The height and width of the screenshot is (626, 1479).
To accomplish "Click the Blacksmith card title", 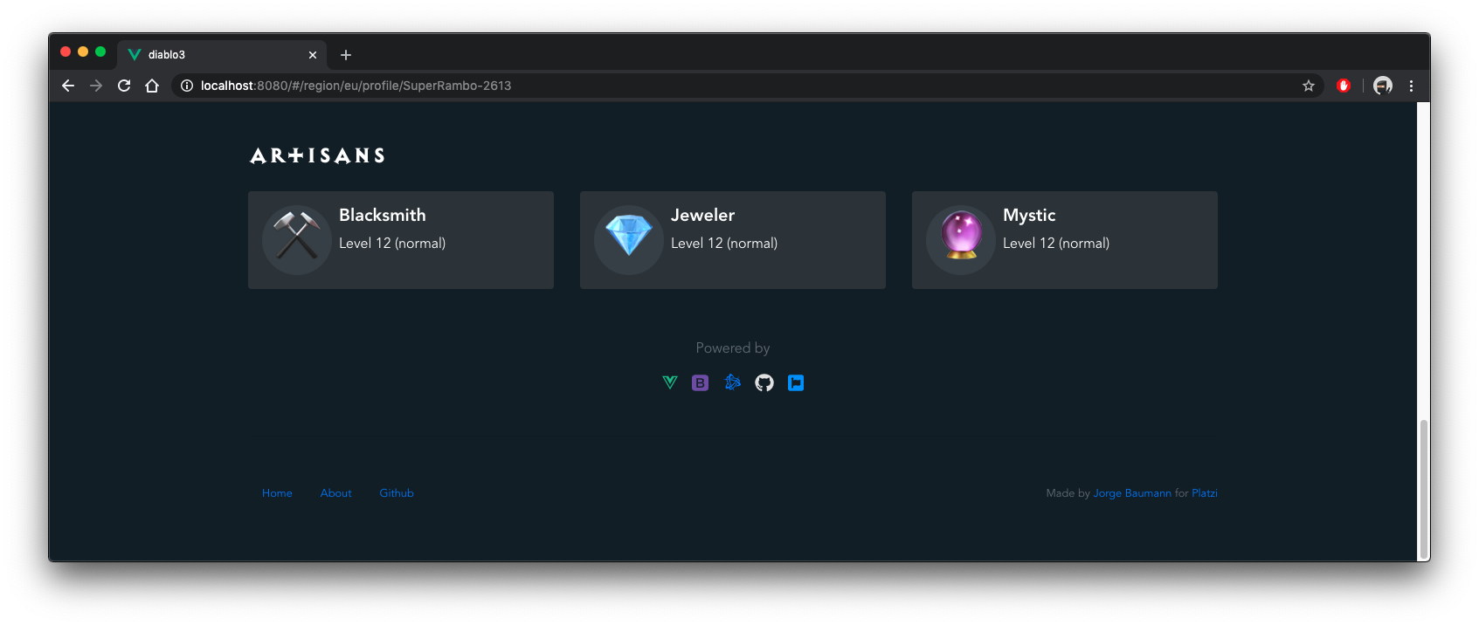I will click(383, 215).
